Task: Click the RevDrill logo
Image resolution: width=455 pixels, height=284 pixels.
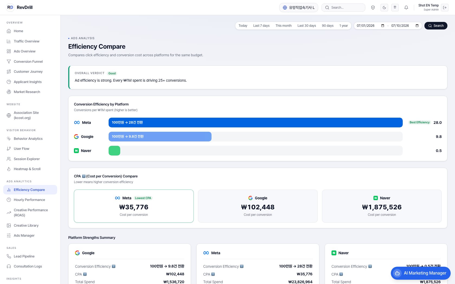Action: click(19, 7)
